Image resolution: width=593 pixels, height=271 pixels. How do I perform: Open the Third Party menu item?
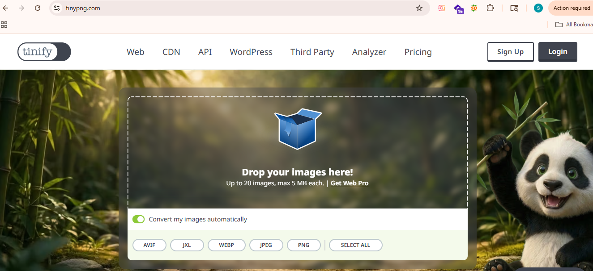coord(312,52)
